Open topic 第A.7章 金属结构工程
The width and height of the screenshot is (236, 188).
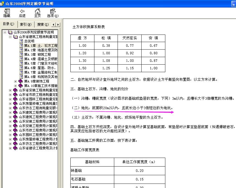pos(41,72)
